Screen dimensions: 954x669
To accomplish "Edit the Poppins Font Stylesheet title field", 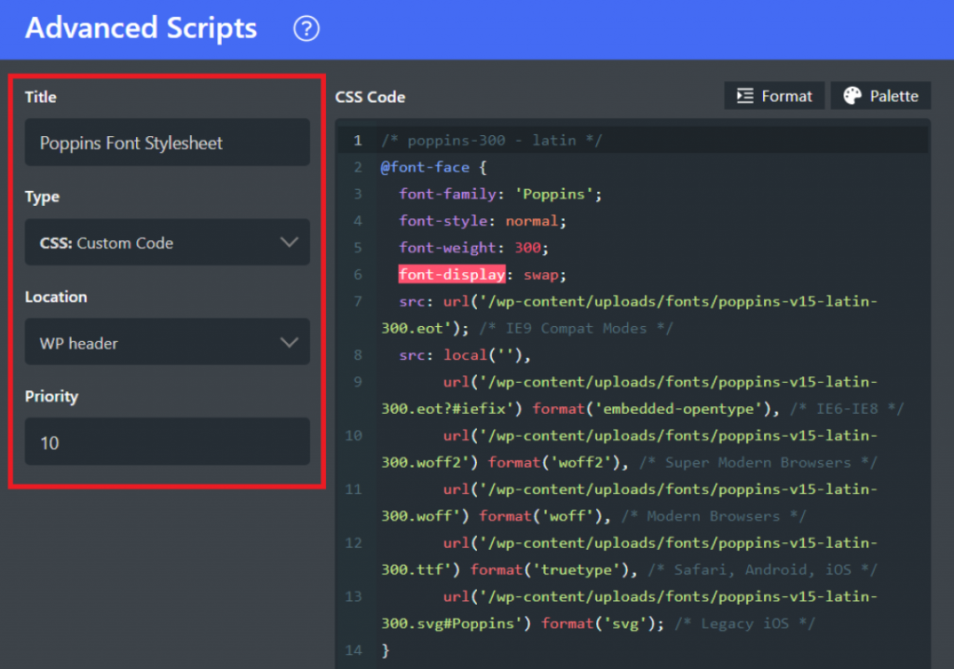I will (x=168, y=143).
